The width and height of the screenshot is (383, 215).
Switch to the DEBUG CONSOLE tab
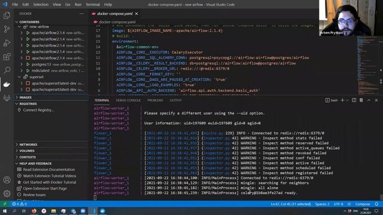(x=128, y=100)
